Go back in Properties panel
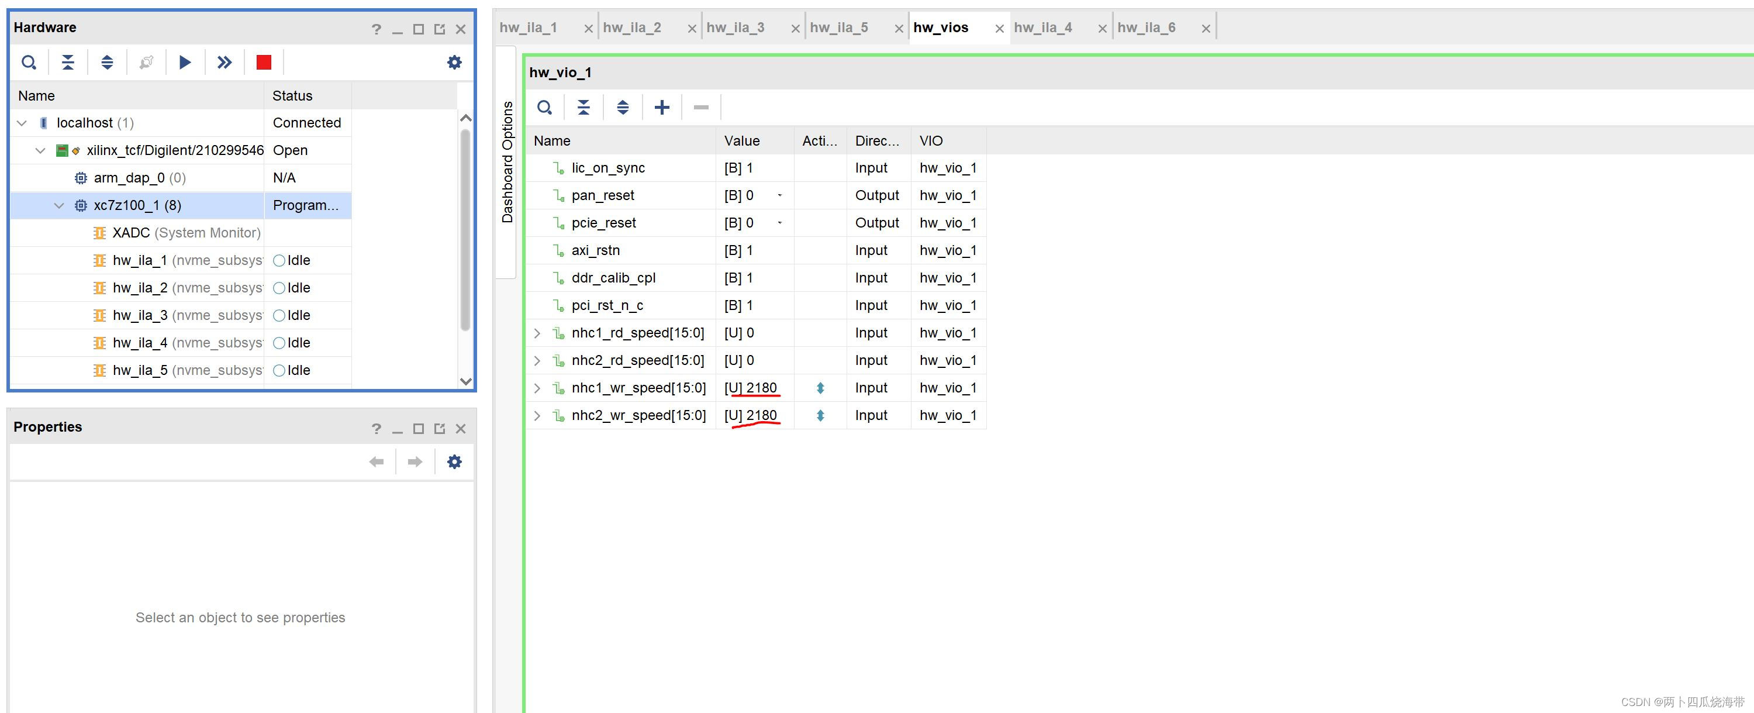Image resolution: width=1754 pixels, height=713 pixels. click(x=376, y=461)
